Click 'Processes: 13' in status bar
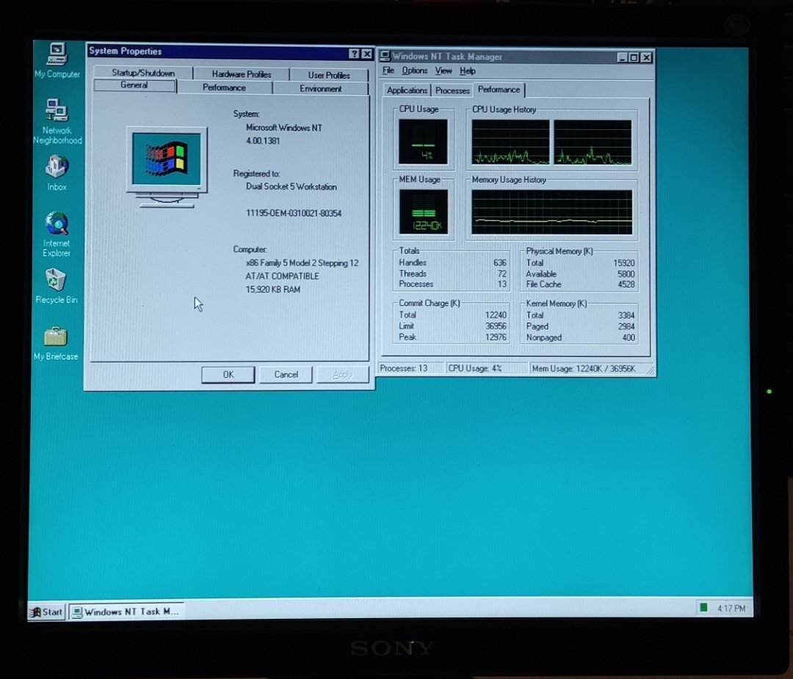Image resolution: width=793 pixels, height=679 pixels. pos(404,368)
